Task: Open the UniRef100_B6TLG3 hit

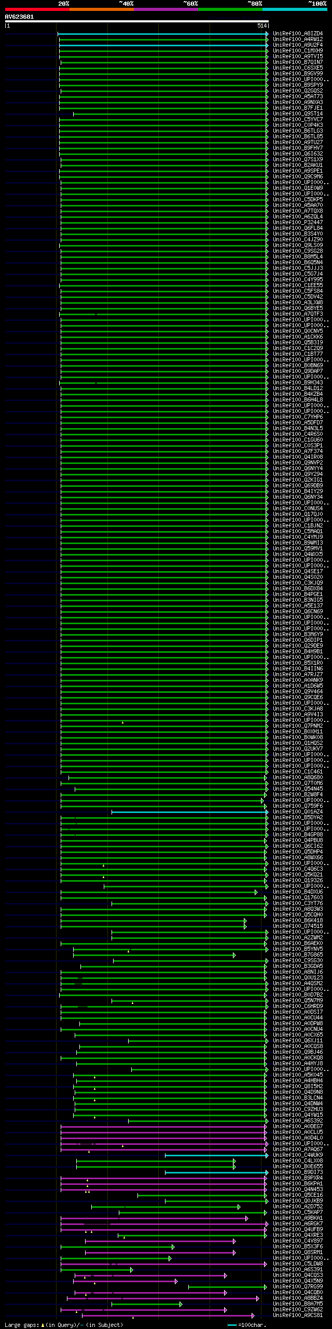Action: pyautogui.click(x=298, y=131)
